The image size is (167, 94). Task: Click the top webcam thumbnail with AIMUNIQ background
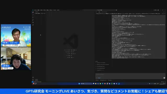pos(16,36)
